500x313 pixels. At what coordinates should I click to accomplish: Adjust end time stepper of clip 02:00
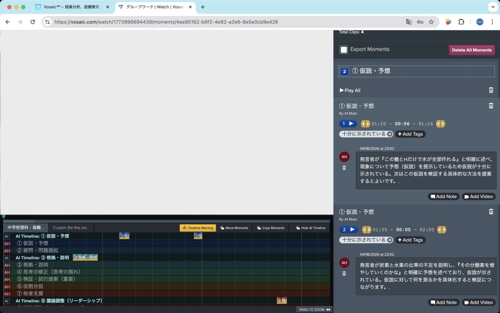(441, 229)
